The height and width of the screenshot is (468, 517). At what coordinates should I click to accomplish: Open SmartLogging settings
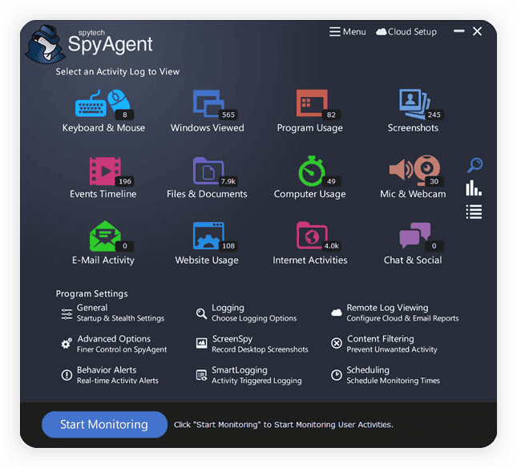click(x=248, y=375)
